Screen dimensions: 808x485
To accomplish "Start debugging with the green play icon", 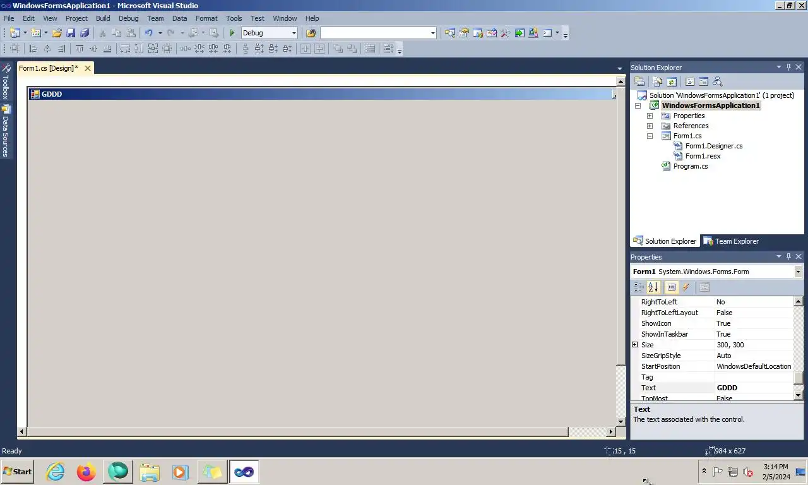I will [232, 33].
